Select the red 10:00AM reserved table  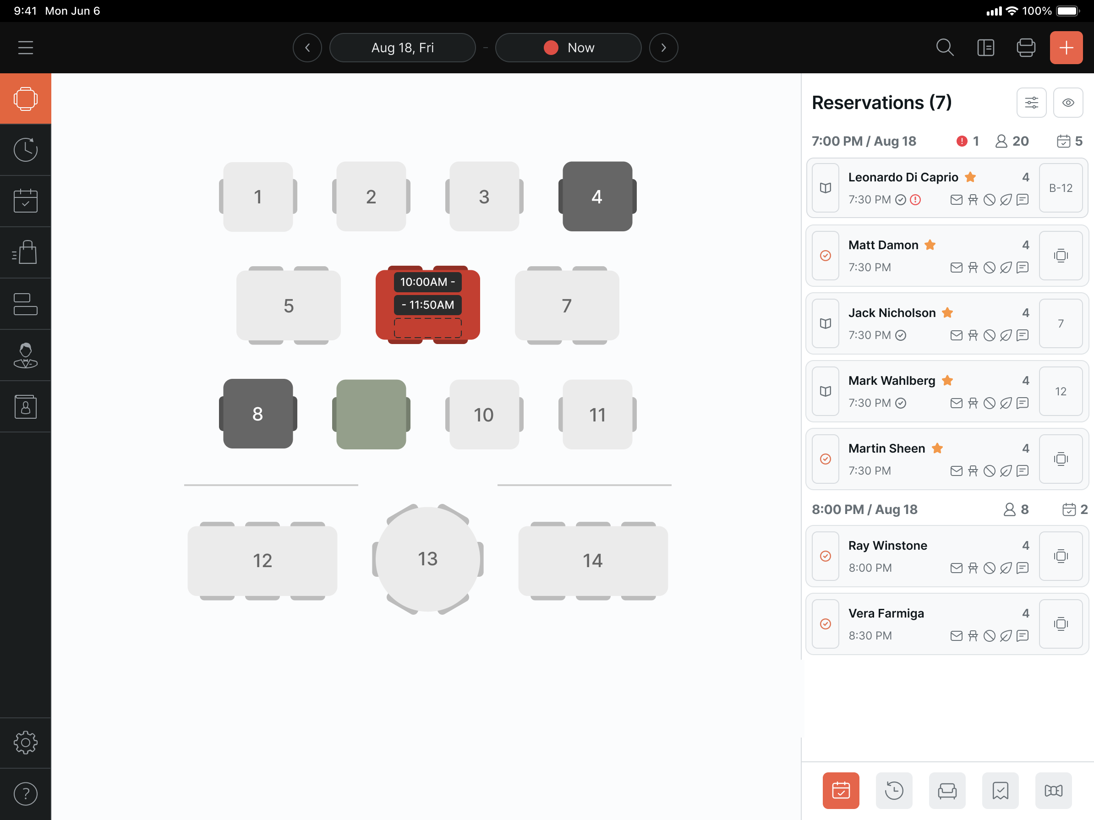pos(427,305)
